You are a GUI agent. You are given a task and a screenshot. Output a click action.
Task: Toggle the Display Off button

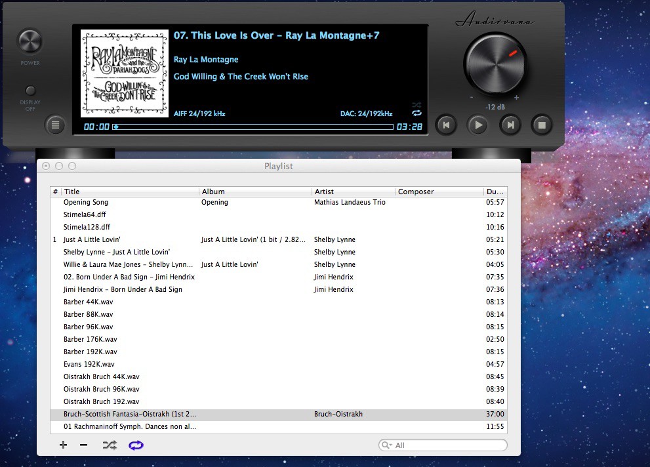(30, 91)
